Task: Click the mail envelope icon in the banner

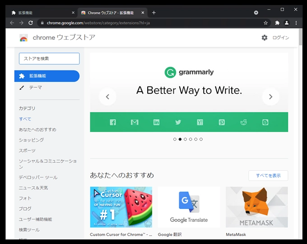Action: pos(135,122)
